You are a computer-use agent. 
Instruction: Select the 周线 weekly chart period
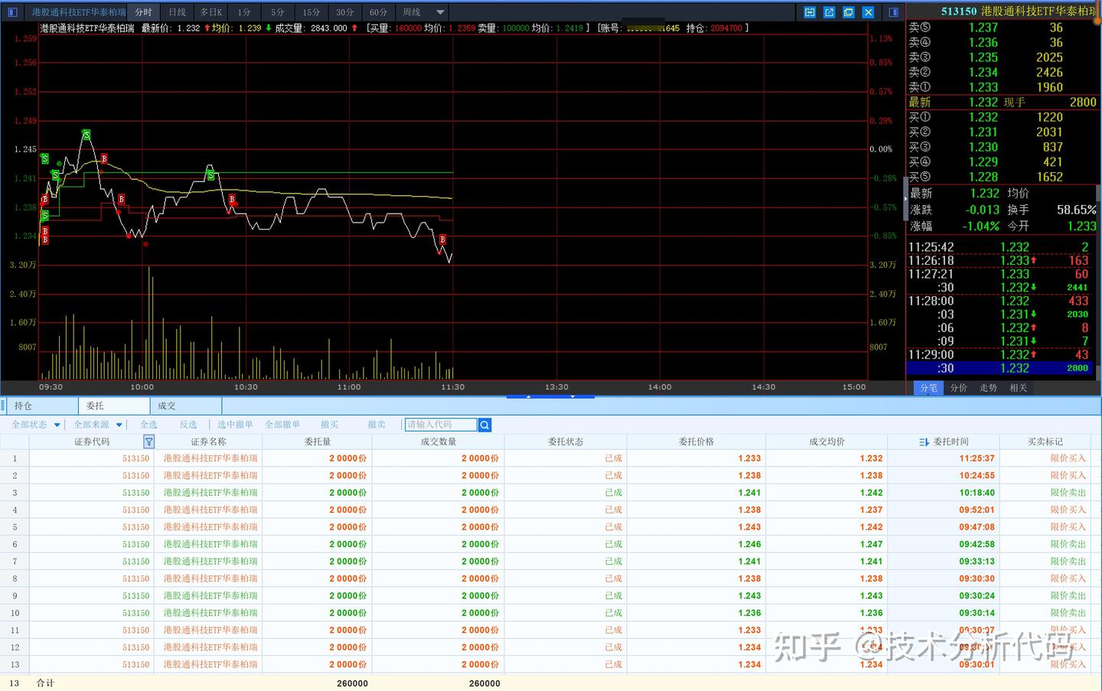[412, 12]
